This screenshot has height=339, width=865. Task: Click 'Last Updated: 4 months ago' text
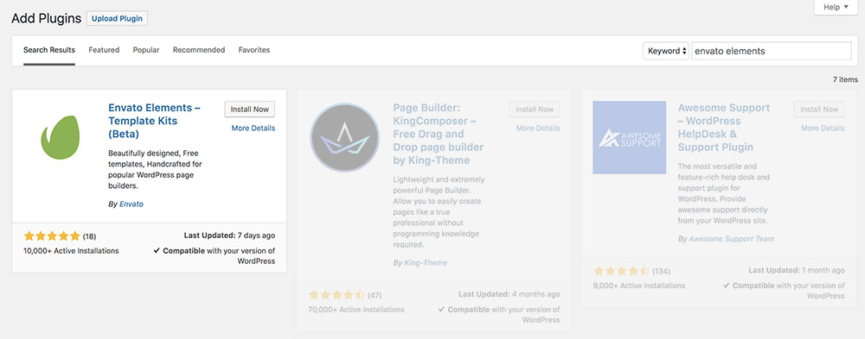pos(509,294)
